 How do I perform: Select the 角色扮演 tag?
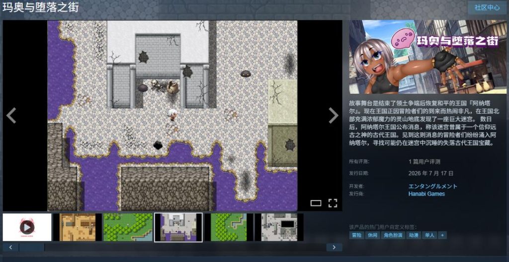pyautogui.click(x=393, y=235)
